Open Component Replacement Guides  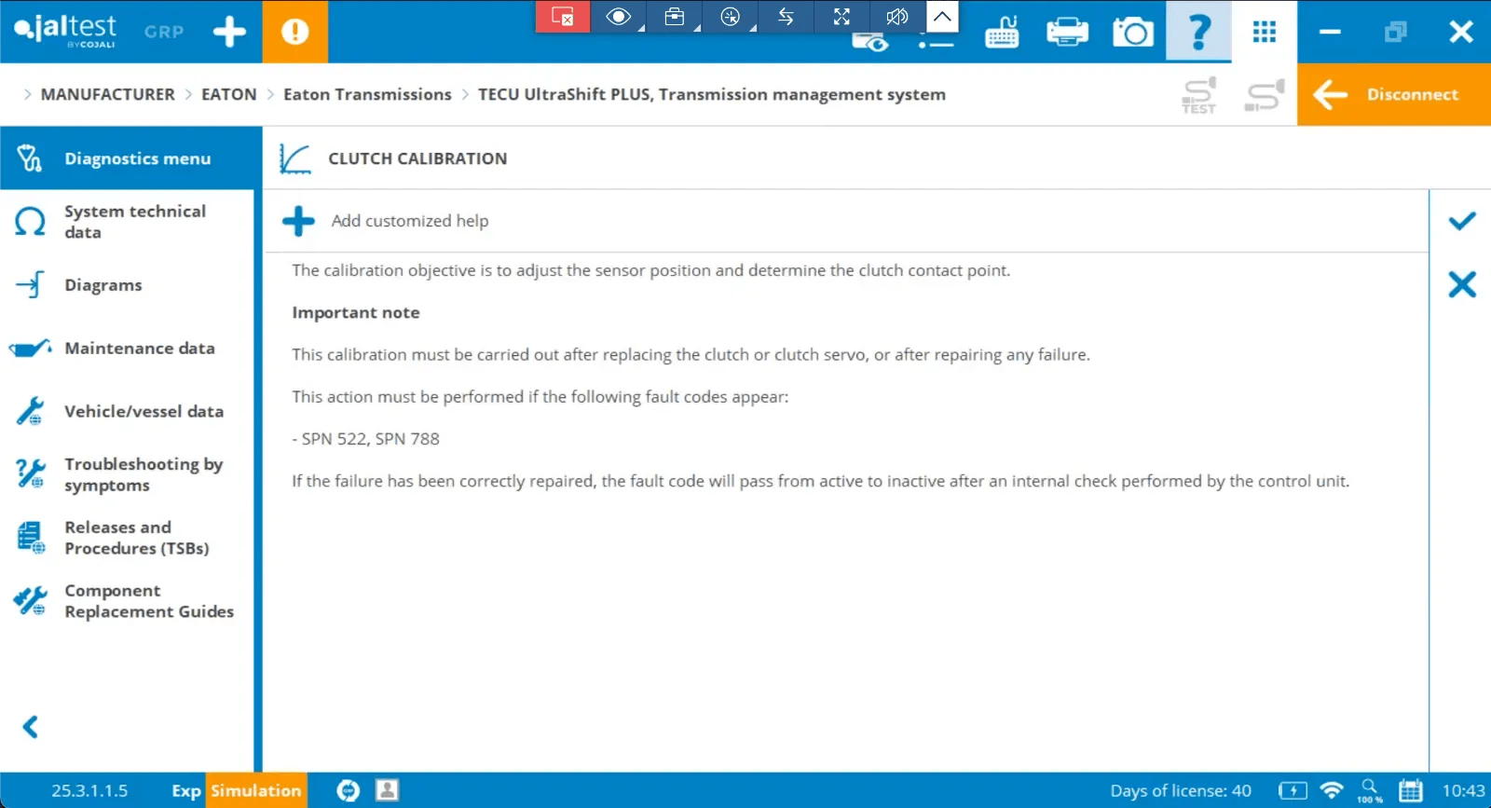[127, 601]
